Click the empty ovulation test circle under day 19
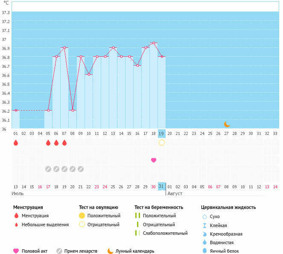Screen dimensions: 283x254 tap(162, 143)
